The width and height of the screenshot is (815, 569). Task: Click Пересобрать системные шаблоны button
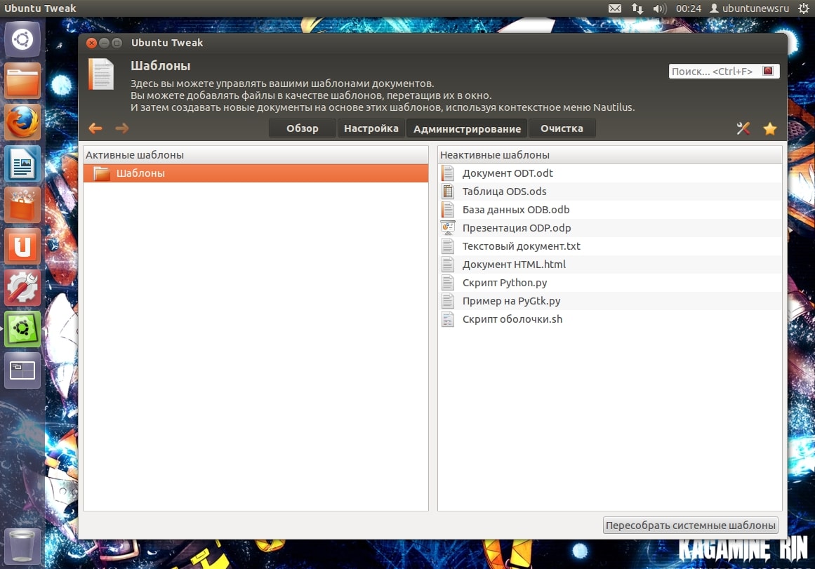click(x=691, y=526)
